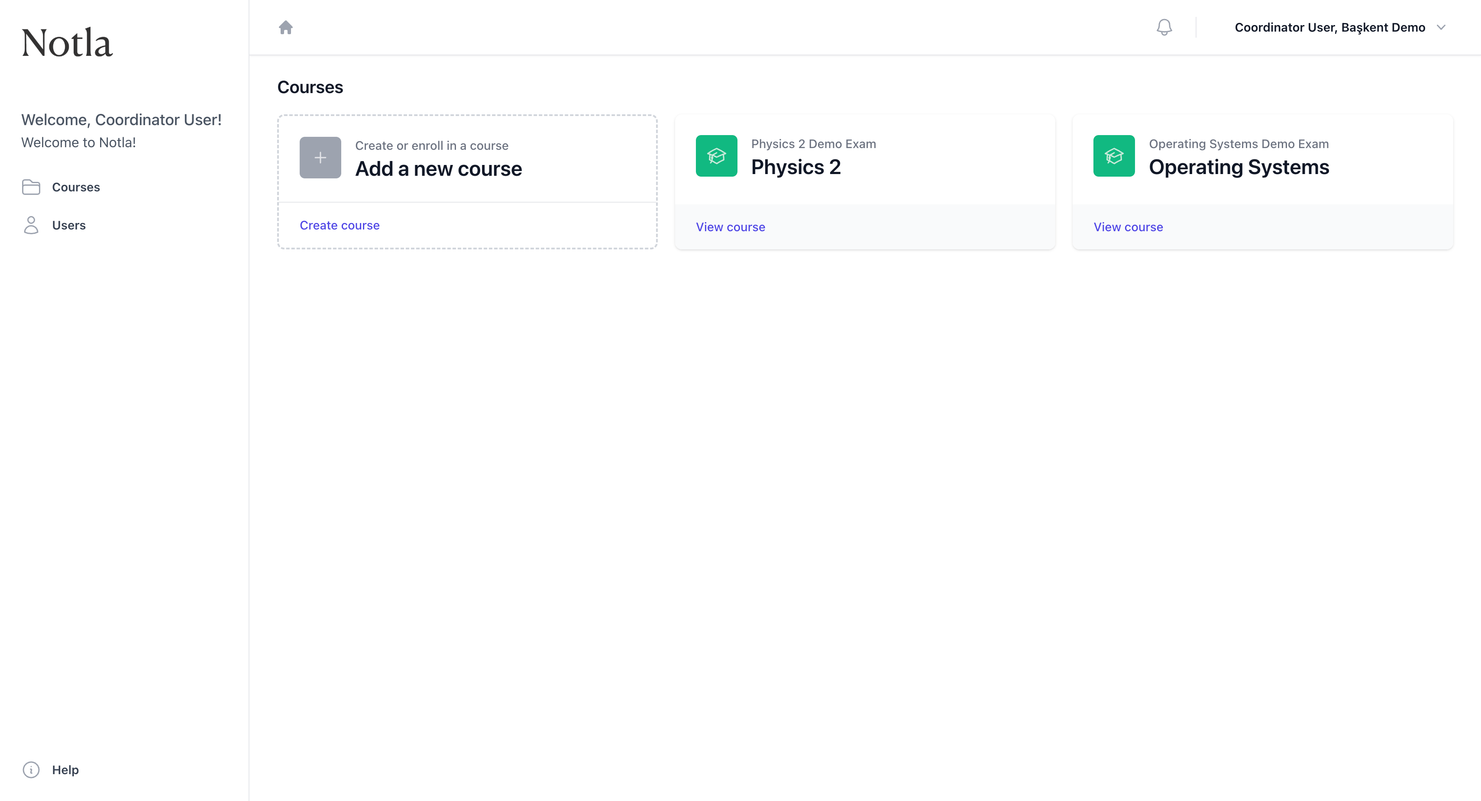Click 'Welcome, Coordinator User!' greeting

(x=121, y=120)
